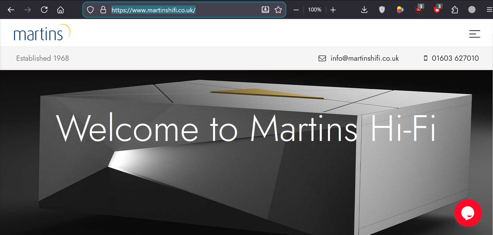Open the grey shield extension
Screen dimensions: 493x235
pyautogui.click(x=382, y=10)
